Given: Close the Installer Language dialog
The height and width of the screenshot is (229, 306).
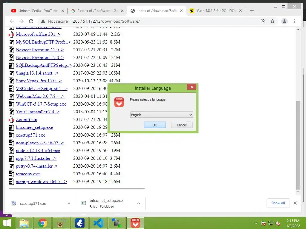Looking at the screenshot, I should (192, 87).
